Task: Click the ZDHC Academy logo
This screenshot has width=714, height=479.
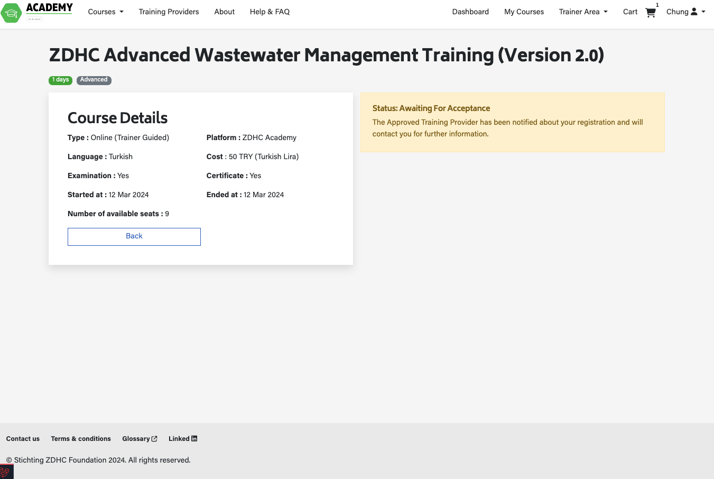Action: pyautogui.click(x=37, y=12)
